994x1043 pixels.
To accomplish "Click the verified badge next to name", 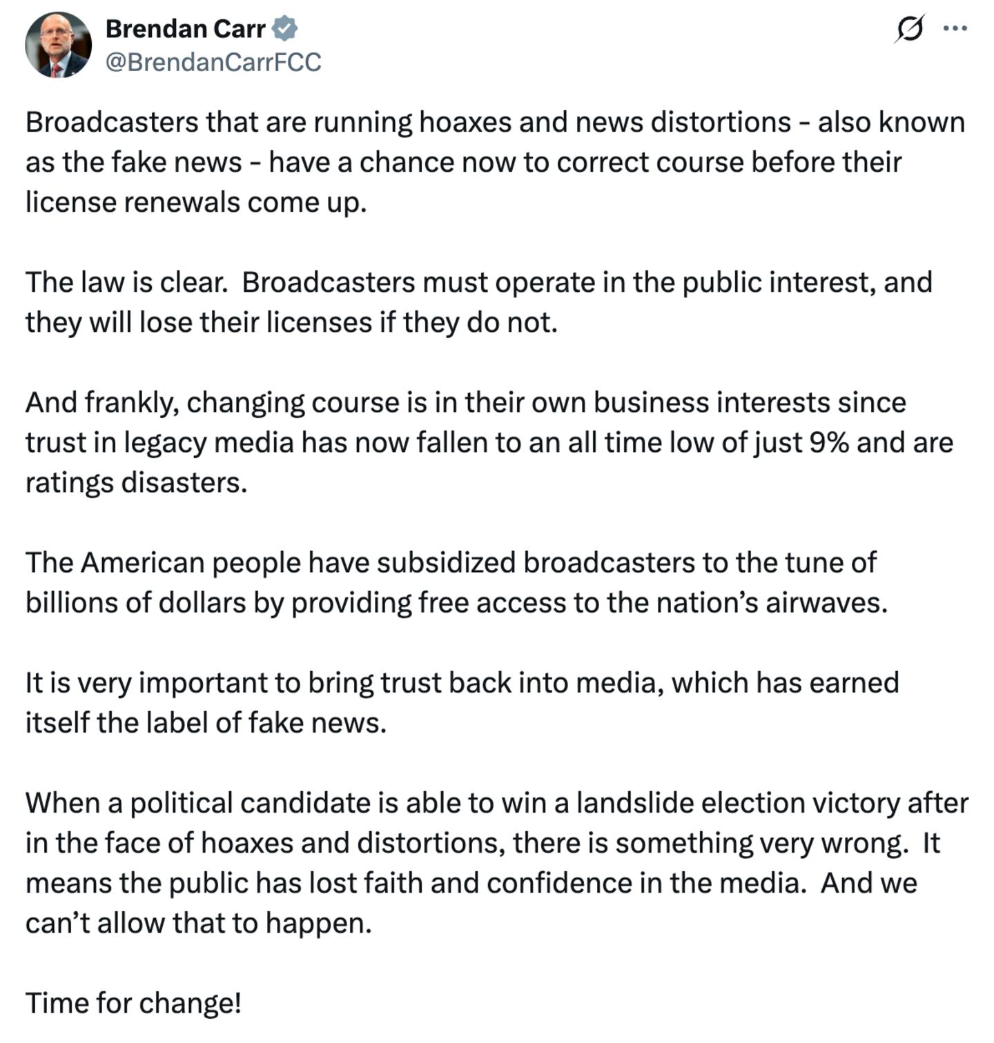I will pos(284,28).
